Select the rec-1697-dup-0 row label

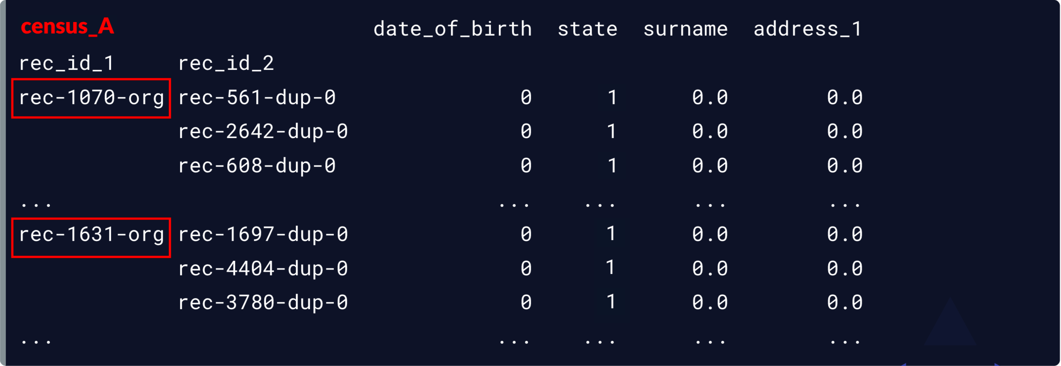tap(263, 234)
